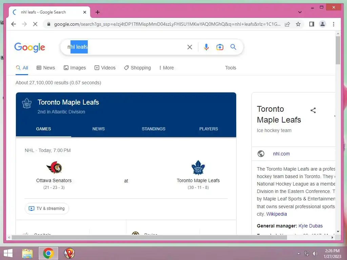The width and height of the screenshot is (347, 260).
Task: Click the 'Toronto Maple Leafs' card title
Action: (x=68, y=102)
